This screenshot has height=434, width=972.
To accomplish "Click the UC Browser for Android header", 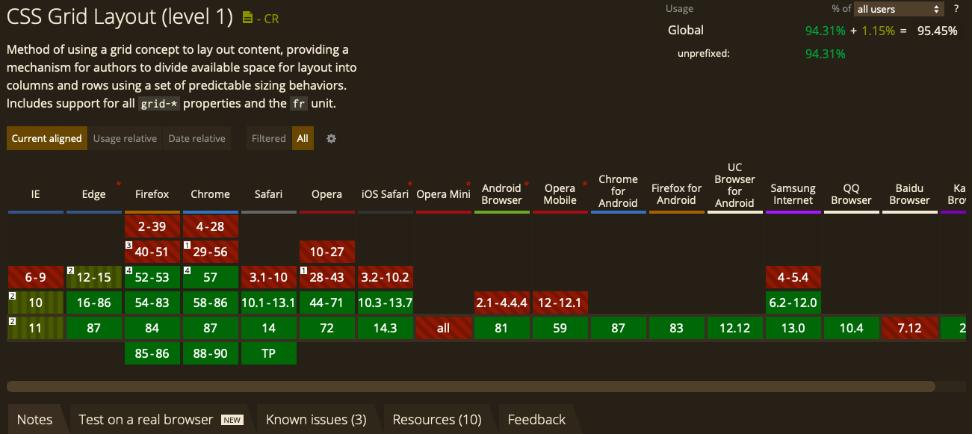I will pos(734,185).
